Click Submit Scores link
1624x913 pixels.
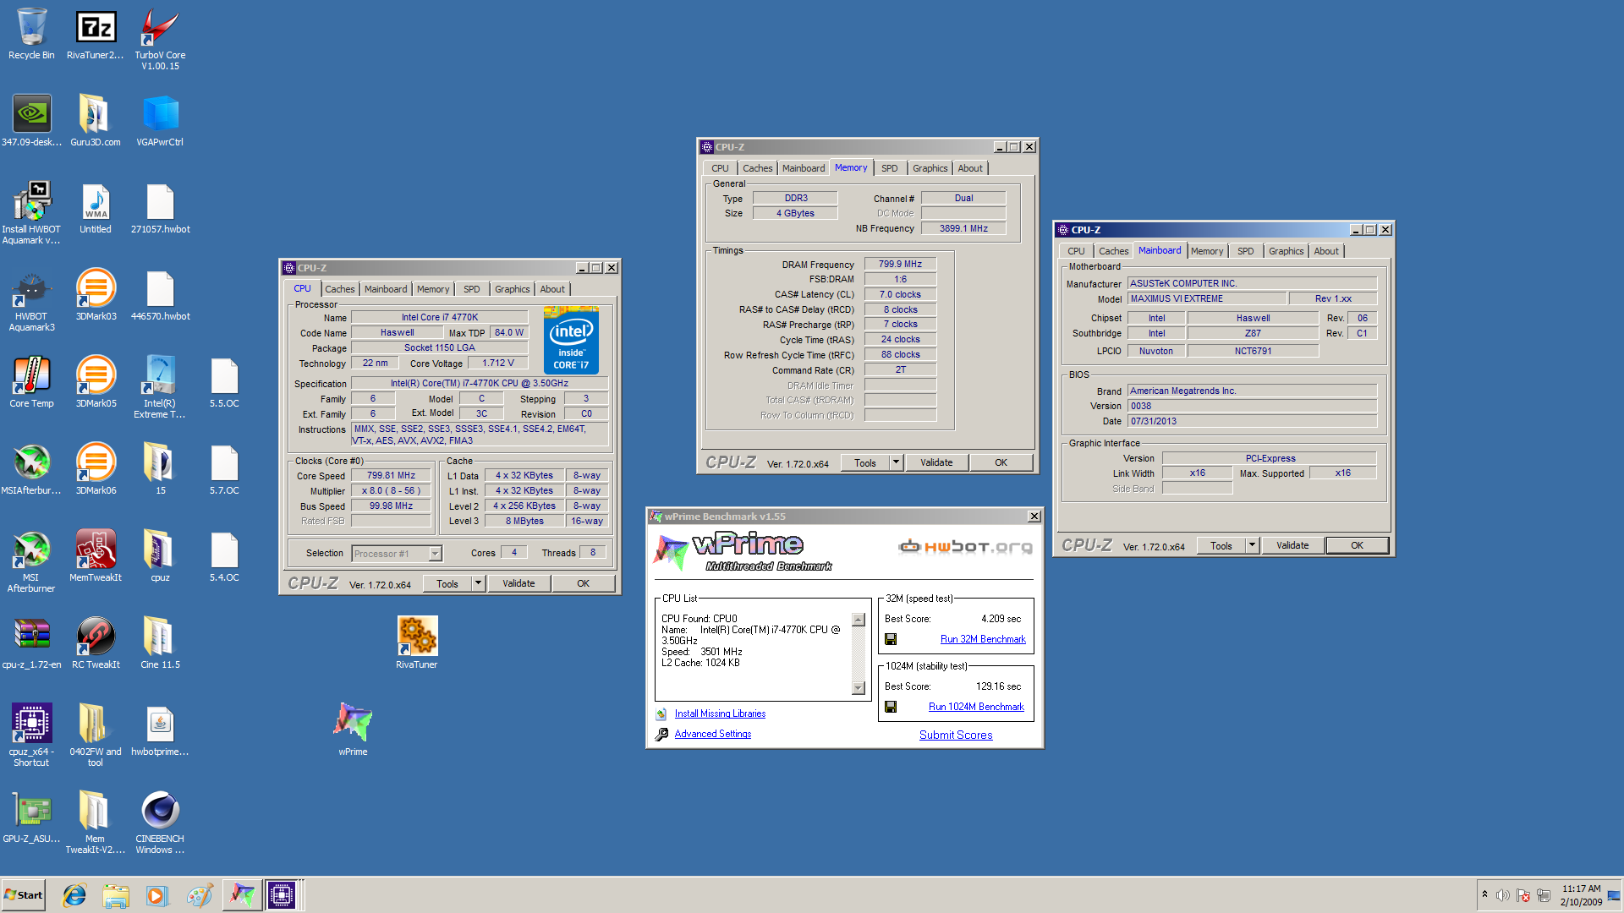pos(956,735)
